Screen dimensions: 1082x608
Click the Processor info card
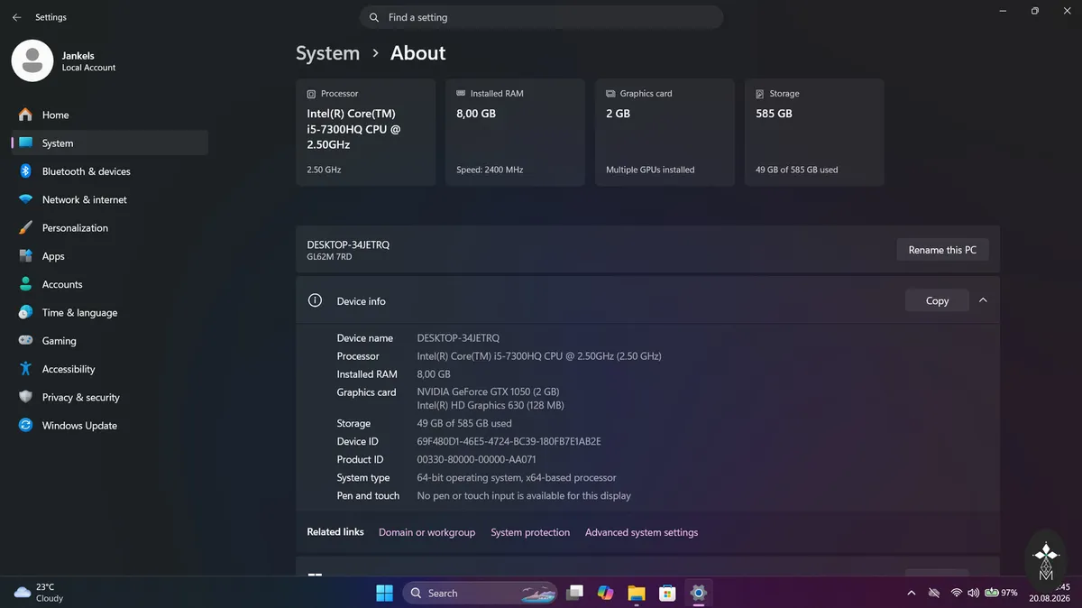pyautogui.click(x=365, y=133)
